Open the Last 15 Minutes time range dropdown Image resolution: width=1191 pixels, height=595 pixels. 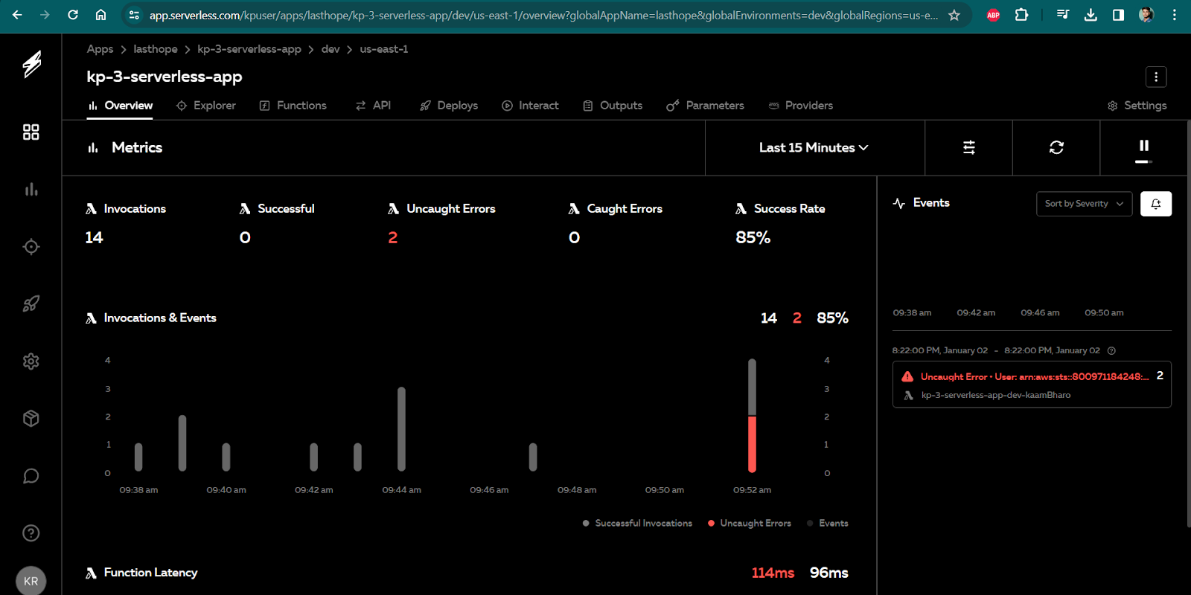814,147
